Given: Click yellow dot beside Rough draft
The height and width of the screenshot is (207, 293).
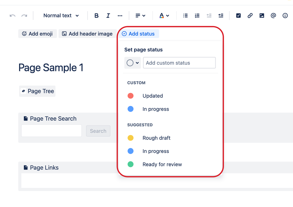Looking at the screenshot, I should [x=131, y=138].
